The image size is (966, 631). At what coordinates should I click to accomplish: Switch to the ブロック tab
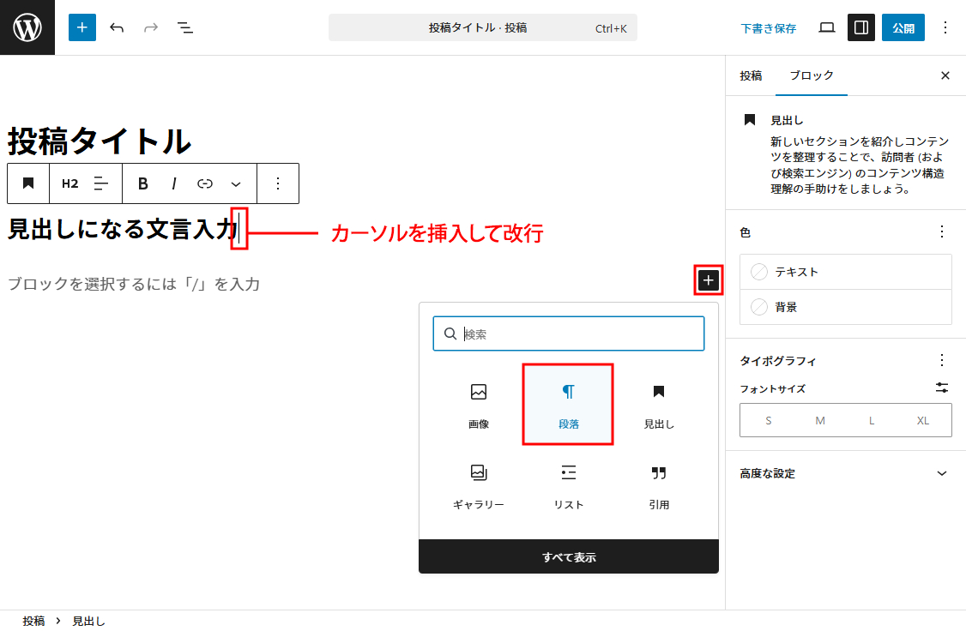(812, 75)
